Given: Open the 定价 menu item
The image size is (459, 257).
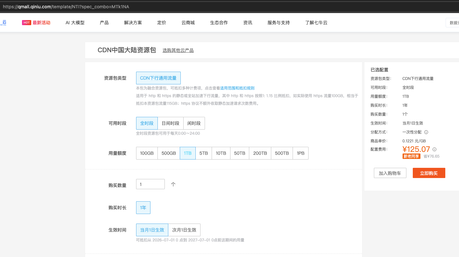Looking at the screenshot, I should pyautogui.click(x=162, y=23).
